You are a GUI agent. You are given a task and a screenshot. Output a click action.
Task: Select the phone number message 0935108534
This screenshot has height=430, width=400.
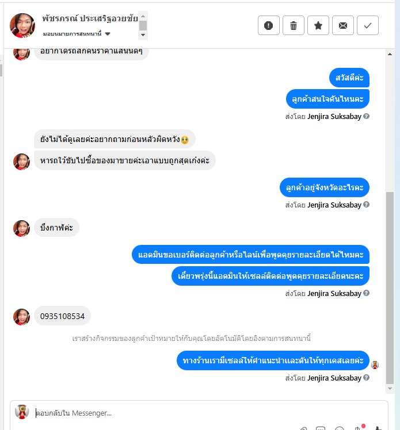[x=62, y=316]
